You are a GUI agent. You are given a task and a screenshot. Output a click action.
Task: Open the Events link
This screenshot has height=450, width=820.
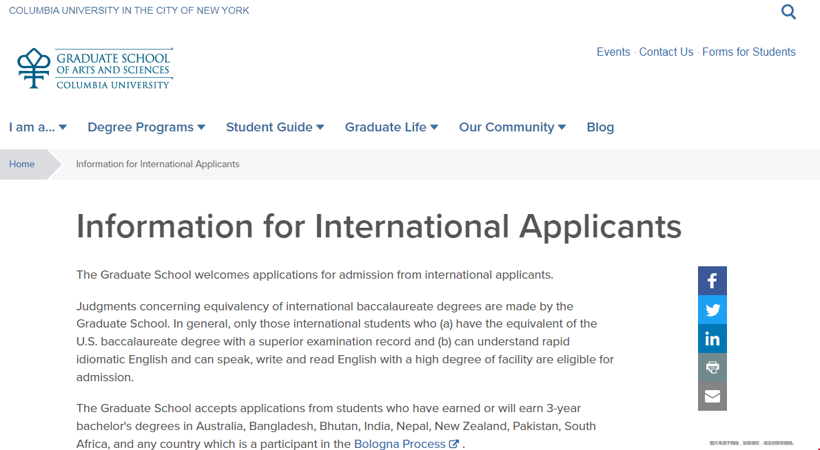(x=613, y=52)
